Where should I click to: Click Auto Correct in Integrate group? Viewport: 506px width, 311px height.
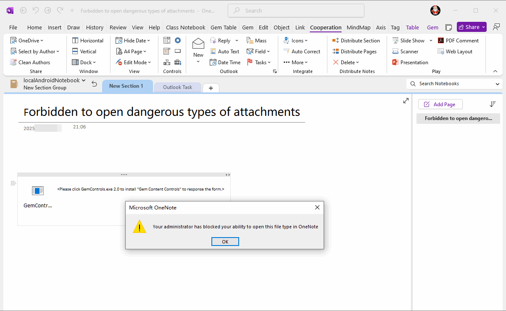(x=302, y=52)
